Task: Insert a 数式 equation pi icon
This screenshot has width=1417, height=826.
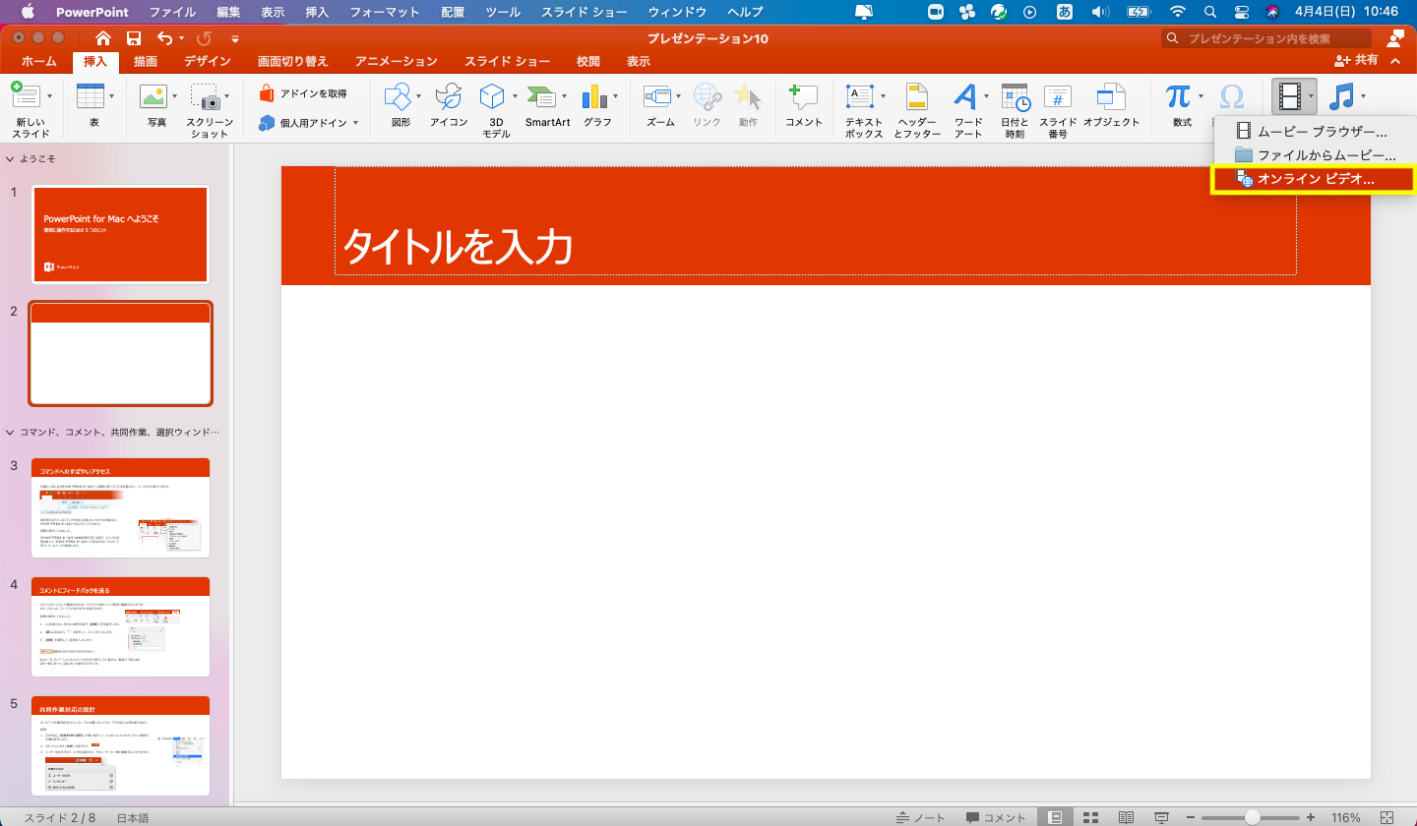Action: tap(1178, 96)
